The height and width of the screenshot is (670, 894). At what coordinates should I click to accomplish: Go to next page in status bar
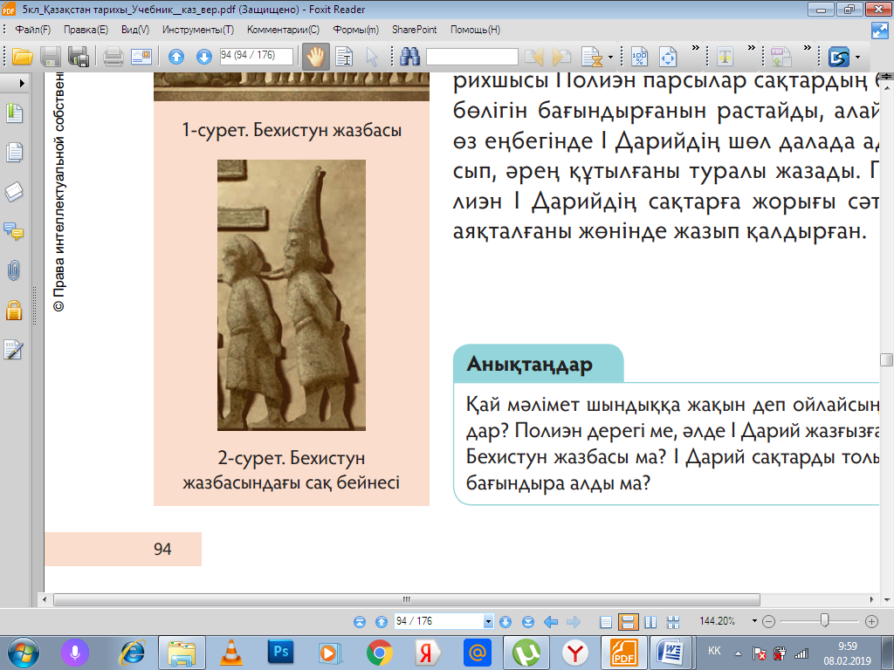pos(505,621)
